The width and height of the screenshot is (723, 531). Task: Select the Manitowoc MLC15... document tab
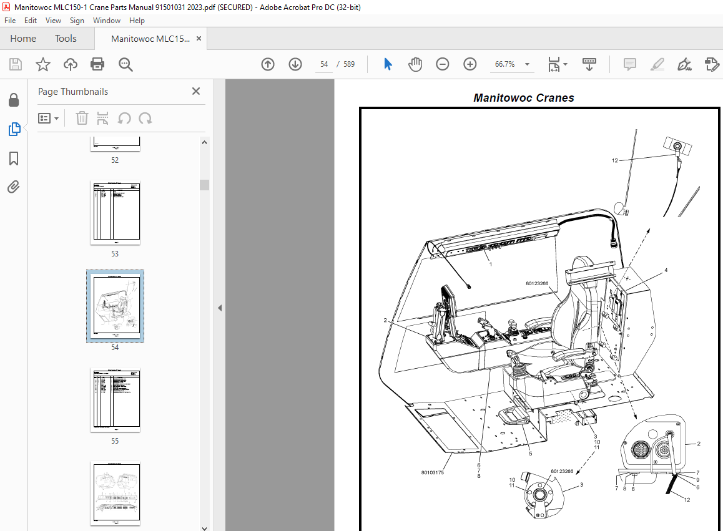pos(150,39)
